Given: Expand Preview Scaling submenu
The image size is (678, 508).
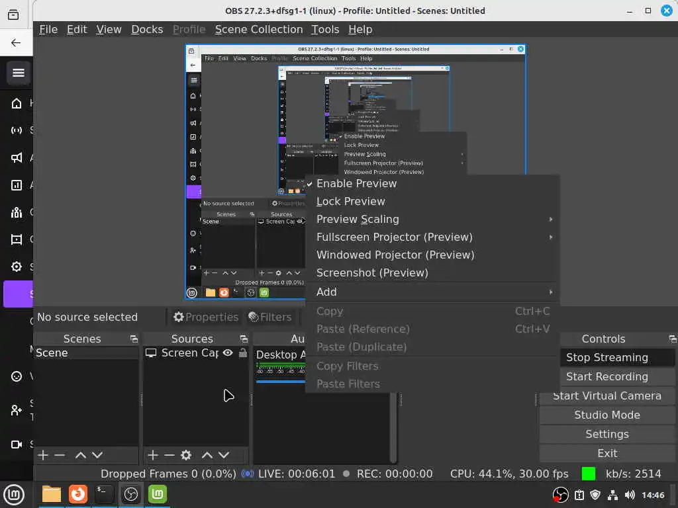Looking at the screenshot, I should point(432,220).
